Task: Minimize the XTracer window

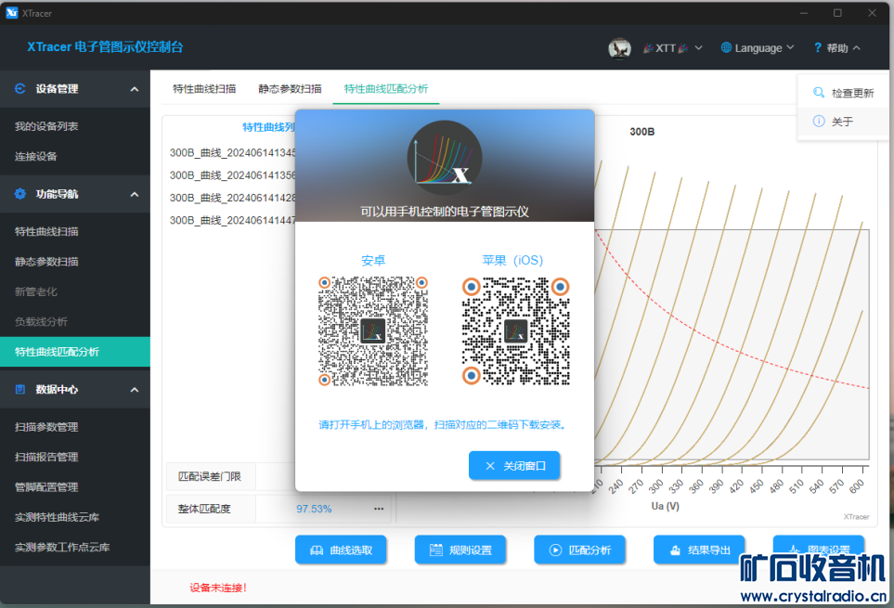Action: 804,13
